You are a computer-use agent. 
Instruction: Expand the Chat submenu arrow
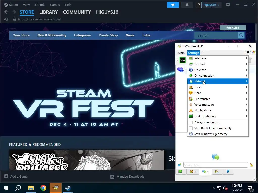pyautogui.click(x=246, y=93)
